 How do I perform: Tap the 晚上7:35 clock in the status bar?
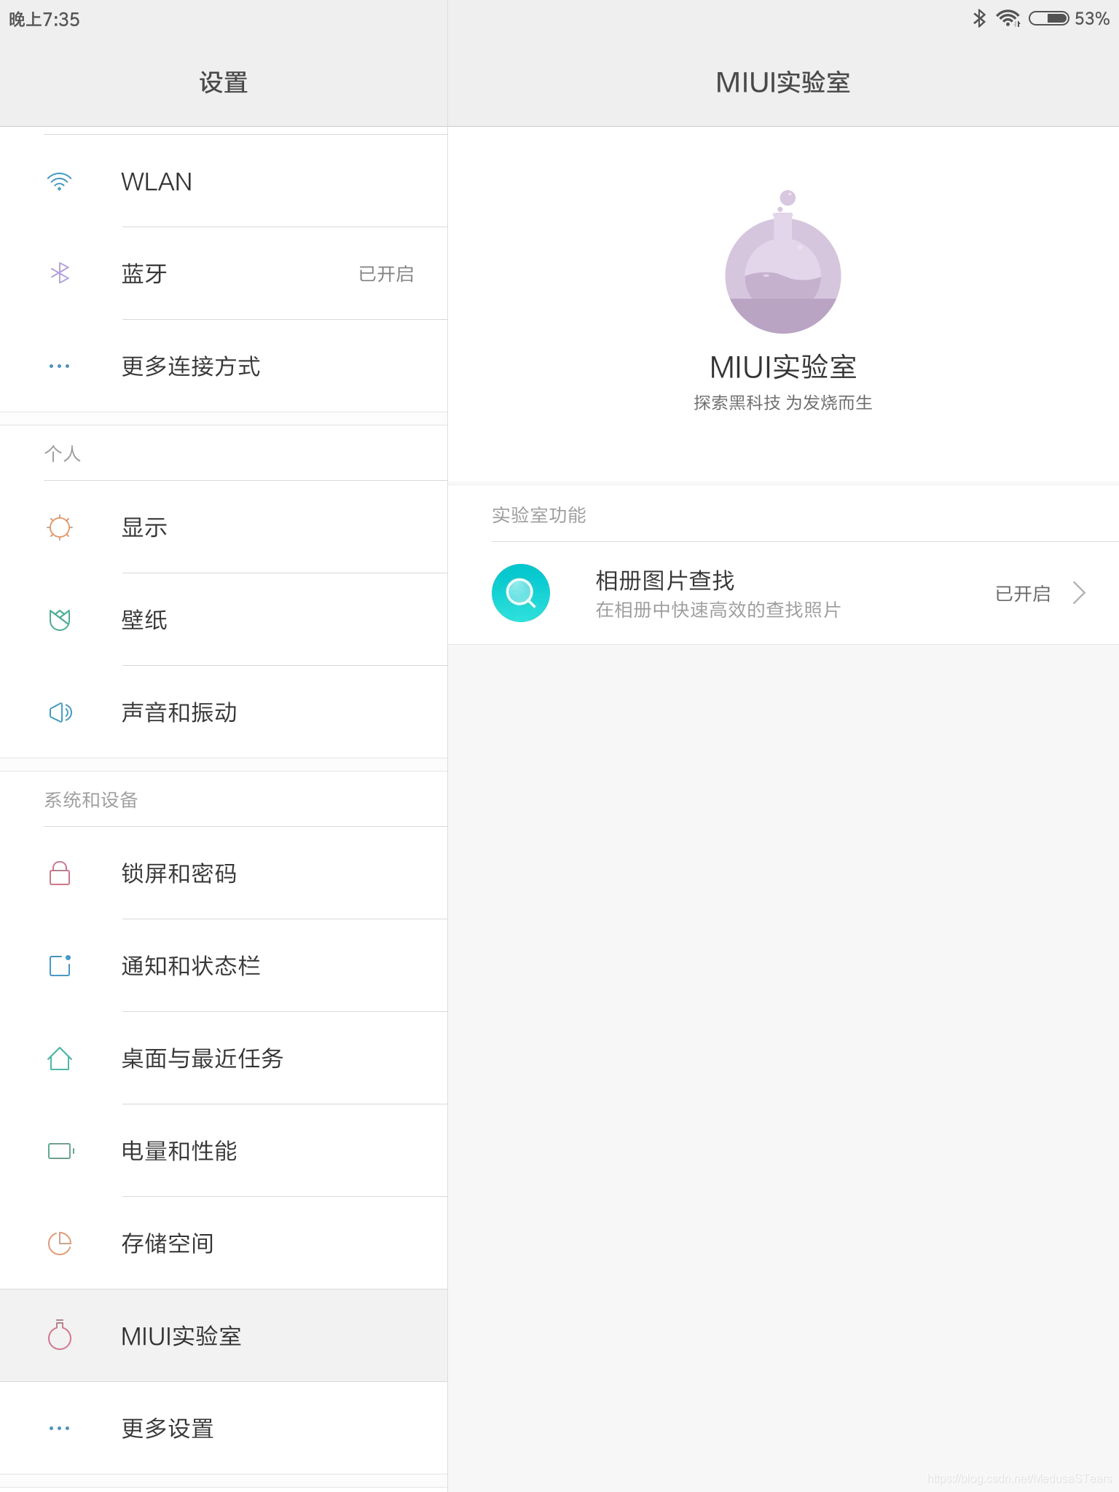(x=44, y=19)
